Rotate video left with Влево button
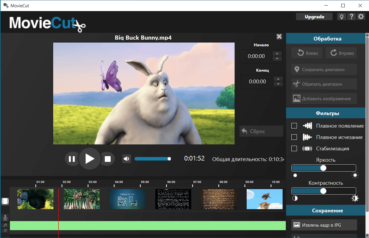This screenshot has height=238, width=369. pos(307,53)
